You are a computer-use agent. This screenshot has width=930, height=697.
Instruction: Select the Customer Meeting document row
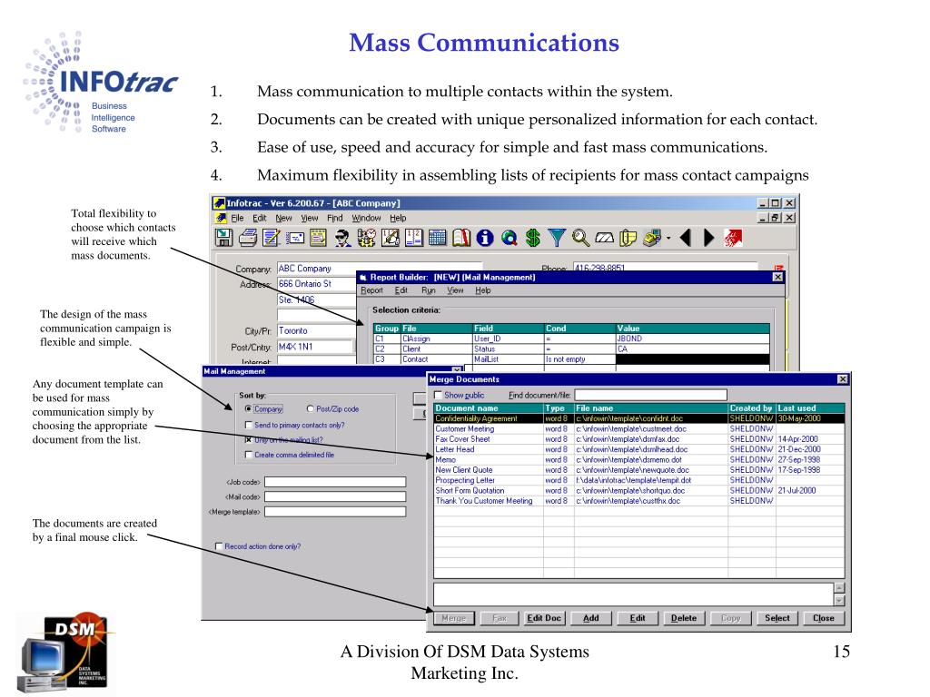pos(639,428)
